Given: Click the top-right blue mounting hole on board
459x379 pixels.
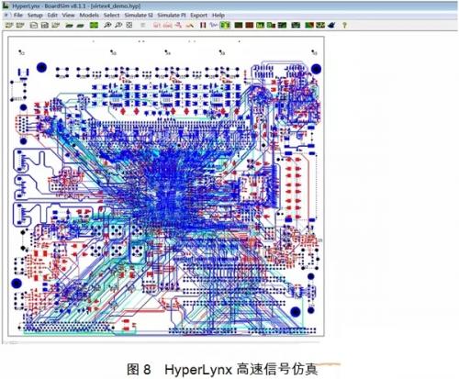Looking at the screenshot, I should tap(316, 69).
